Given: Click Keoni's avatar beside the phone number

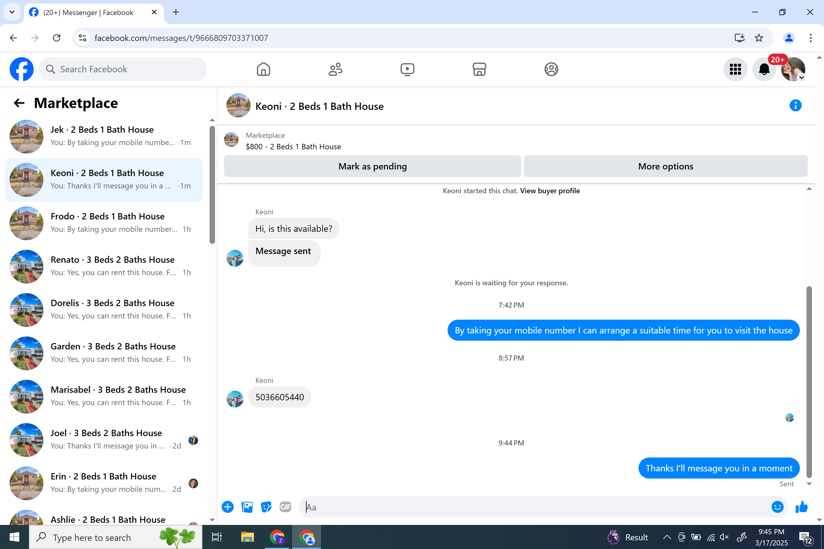Looking at the screenshot, I should (x=235, y=399).
